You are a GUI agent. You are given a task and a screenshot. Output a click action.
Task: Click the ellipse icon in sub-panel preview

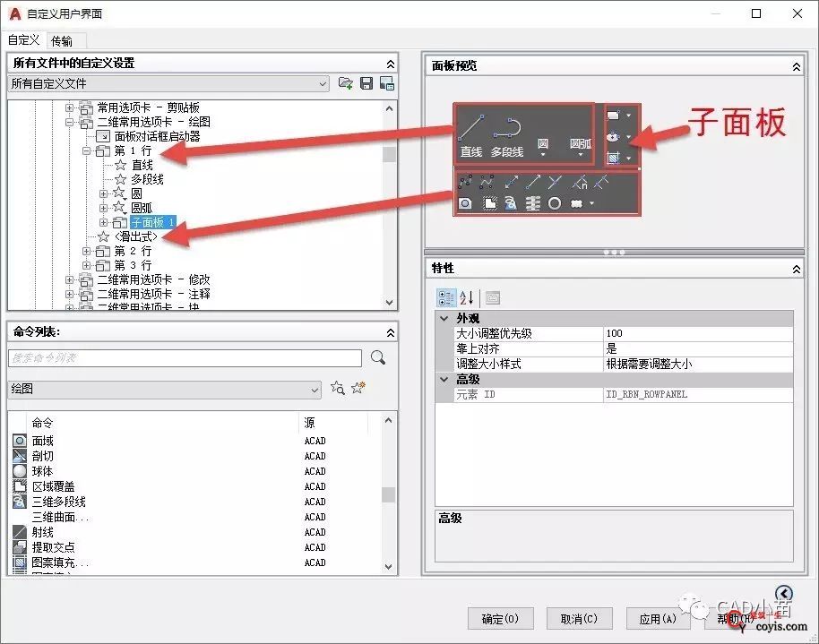(613, 137)
